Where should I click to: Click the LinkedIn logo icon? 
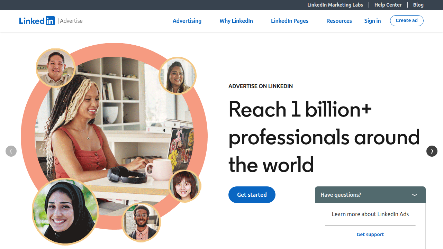(37, 21)
